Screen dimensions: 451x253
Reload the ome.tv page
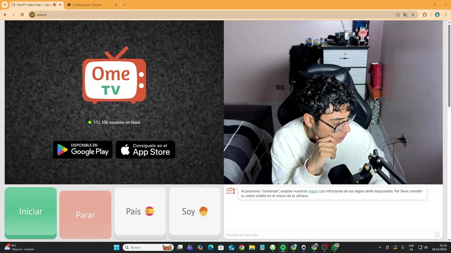point(22,15)
